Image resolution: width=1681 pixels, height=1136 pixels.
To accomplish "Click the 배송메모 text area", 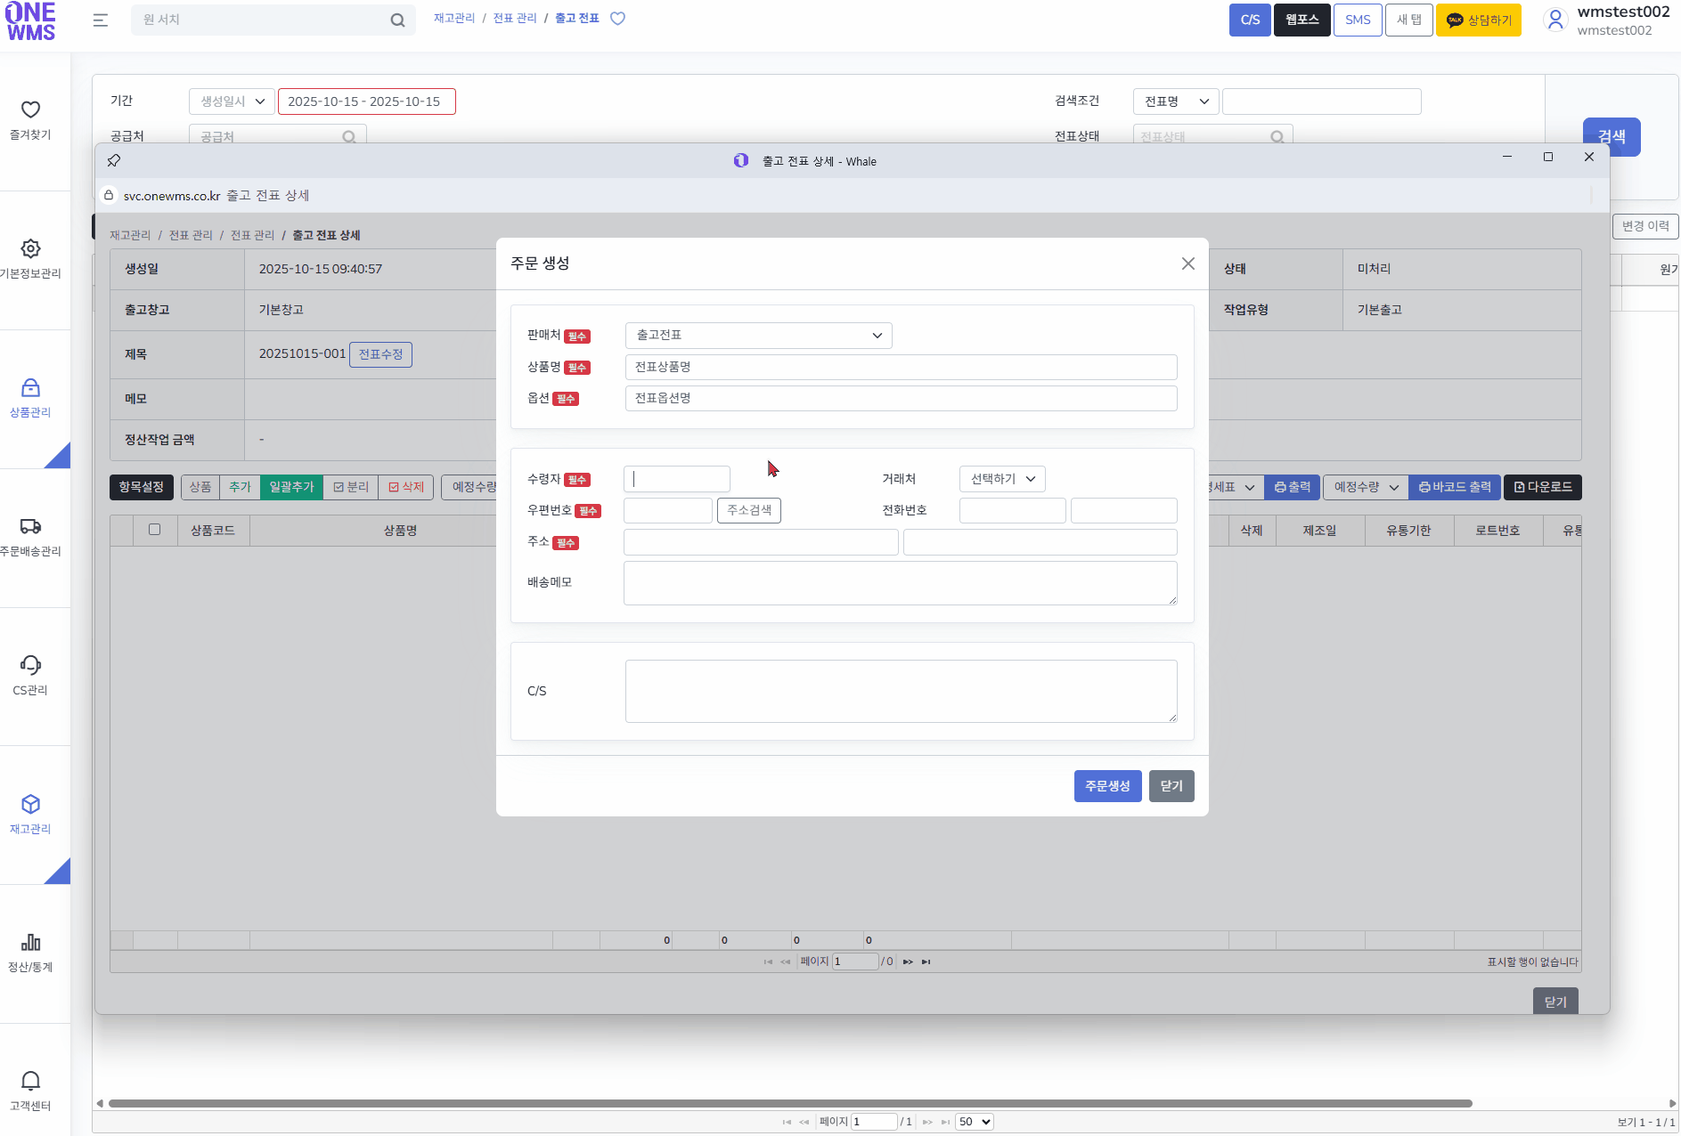I will coord(901,583).
